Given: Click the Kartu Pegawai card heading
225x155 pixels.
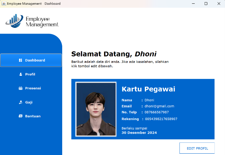Looking at the screenshot, I should tap(148, 89).
